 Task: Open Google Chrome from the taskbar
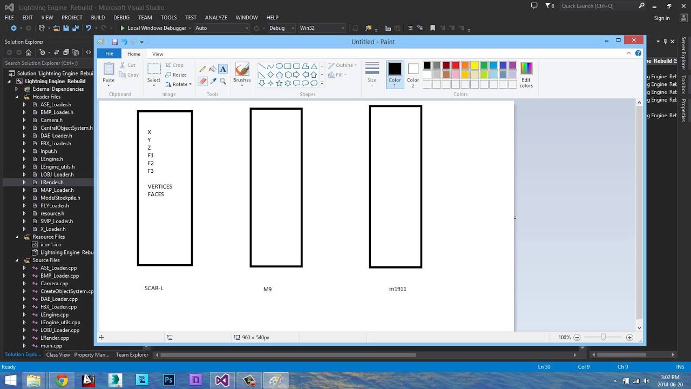61,380
